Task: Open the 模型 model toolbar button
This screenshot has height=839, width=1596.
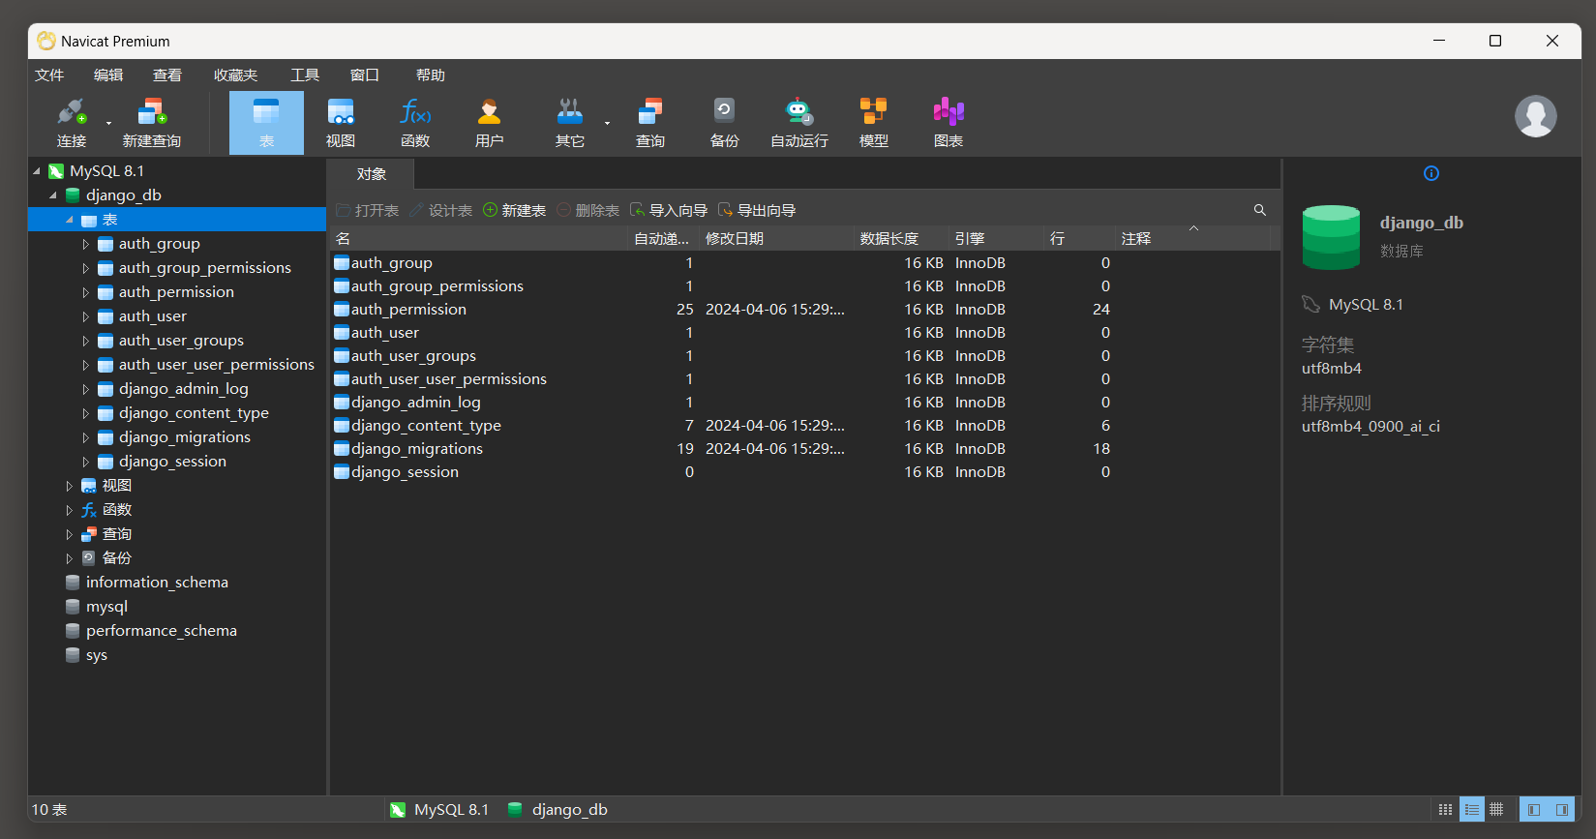Action: coord(874,122)
